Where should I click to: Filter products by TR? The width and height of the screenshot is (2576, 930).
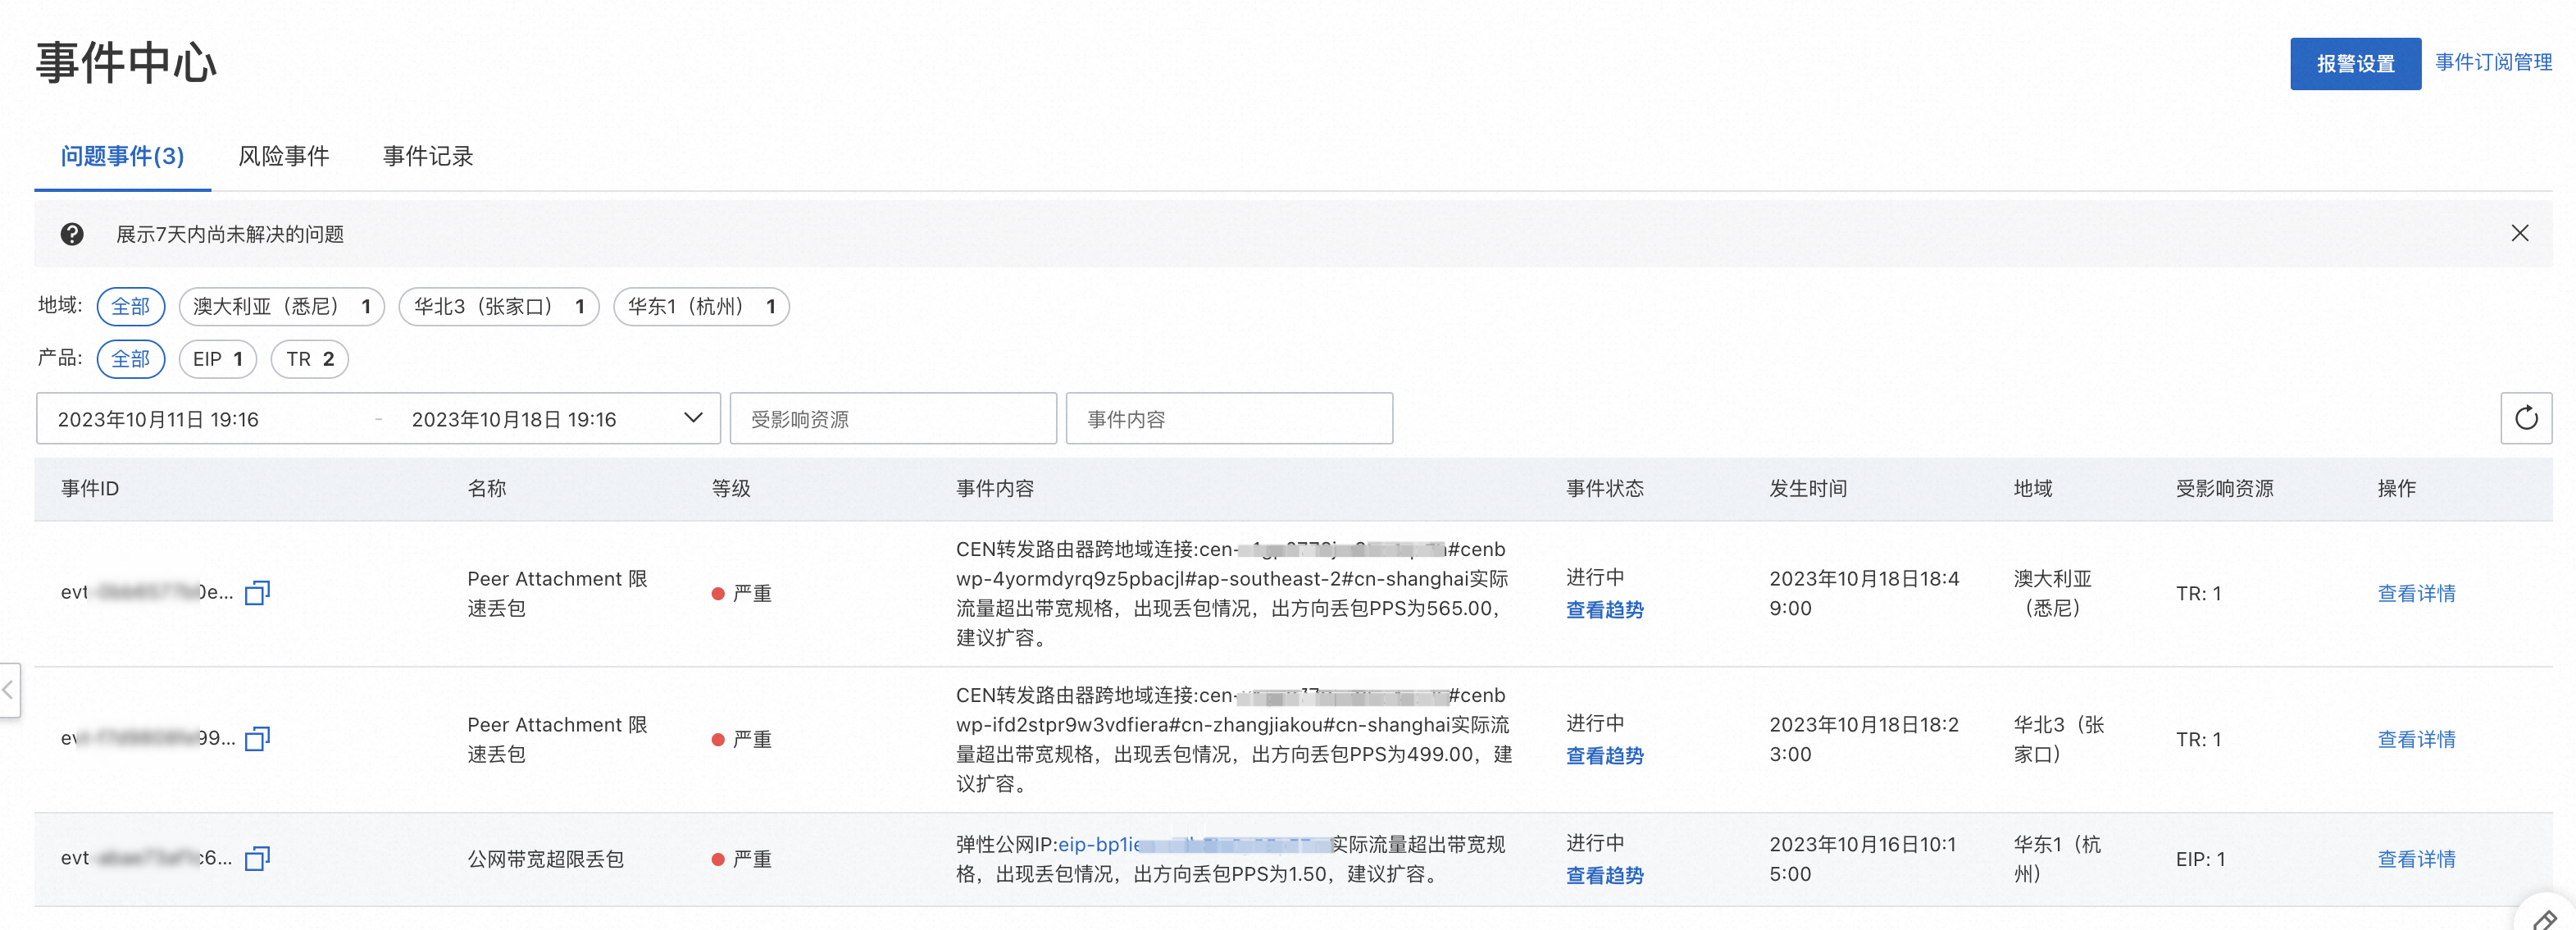(x=309, y=359)
